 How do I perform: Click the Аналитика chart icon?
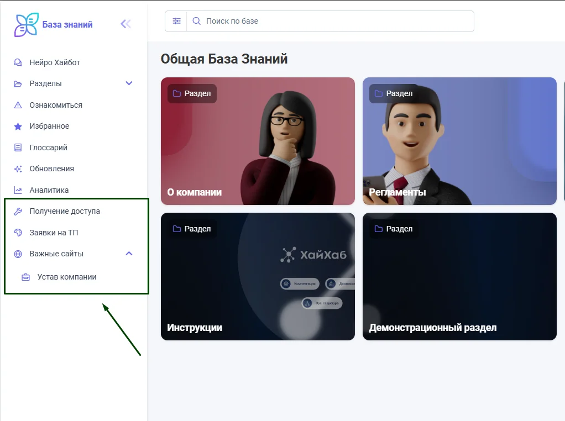click(x=18, y=190)
